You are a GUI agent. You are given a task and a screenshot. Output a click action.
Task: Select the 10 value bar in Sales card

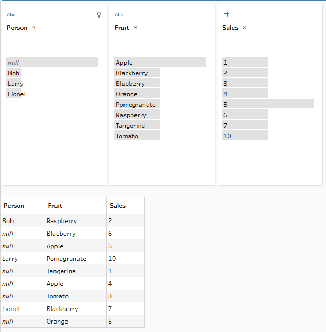coord(244,136)
